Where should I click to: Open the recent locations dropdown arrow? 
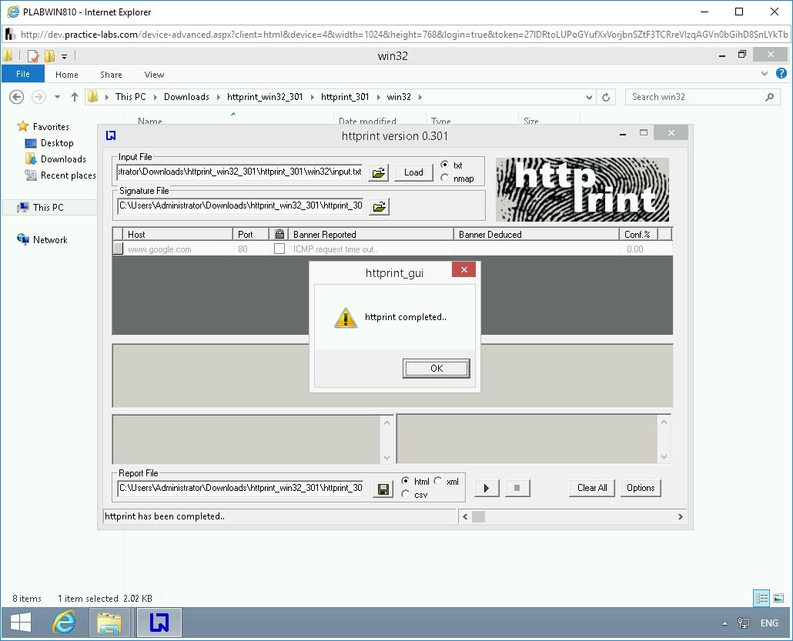coord(58,97)
